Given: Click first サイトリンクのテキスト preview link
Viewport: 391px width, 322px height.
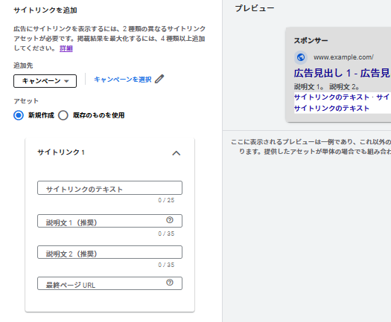Looking at the screenshot, I should tap(331, 97).
